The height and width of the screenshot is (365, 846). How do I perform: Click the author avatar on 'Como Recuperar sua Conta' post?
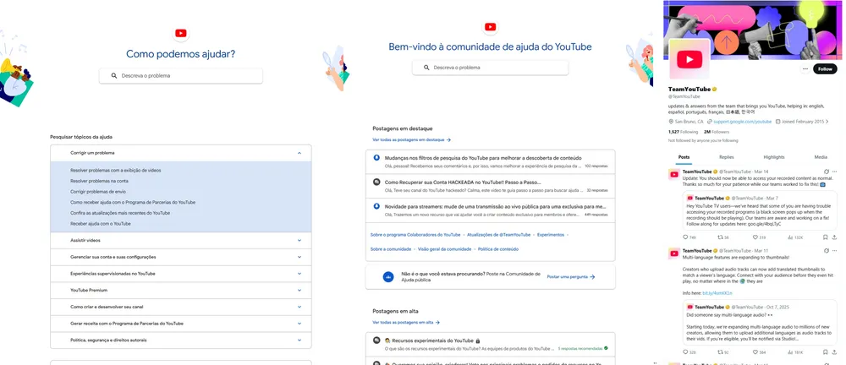pos(376,182)
